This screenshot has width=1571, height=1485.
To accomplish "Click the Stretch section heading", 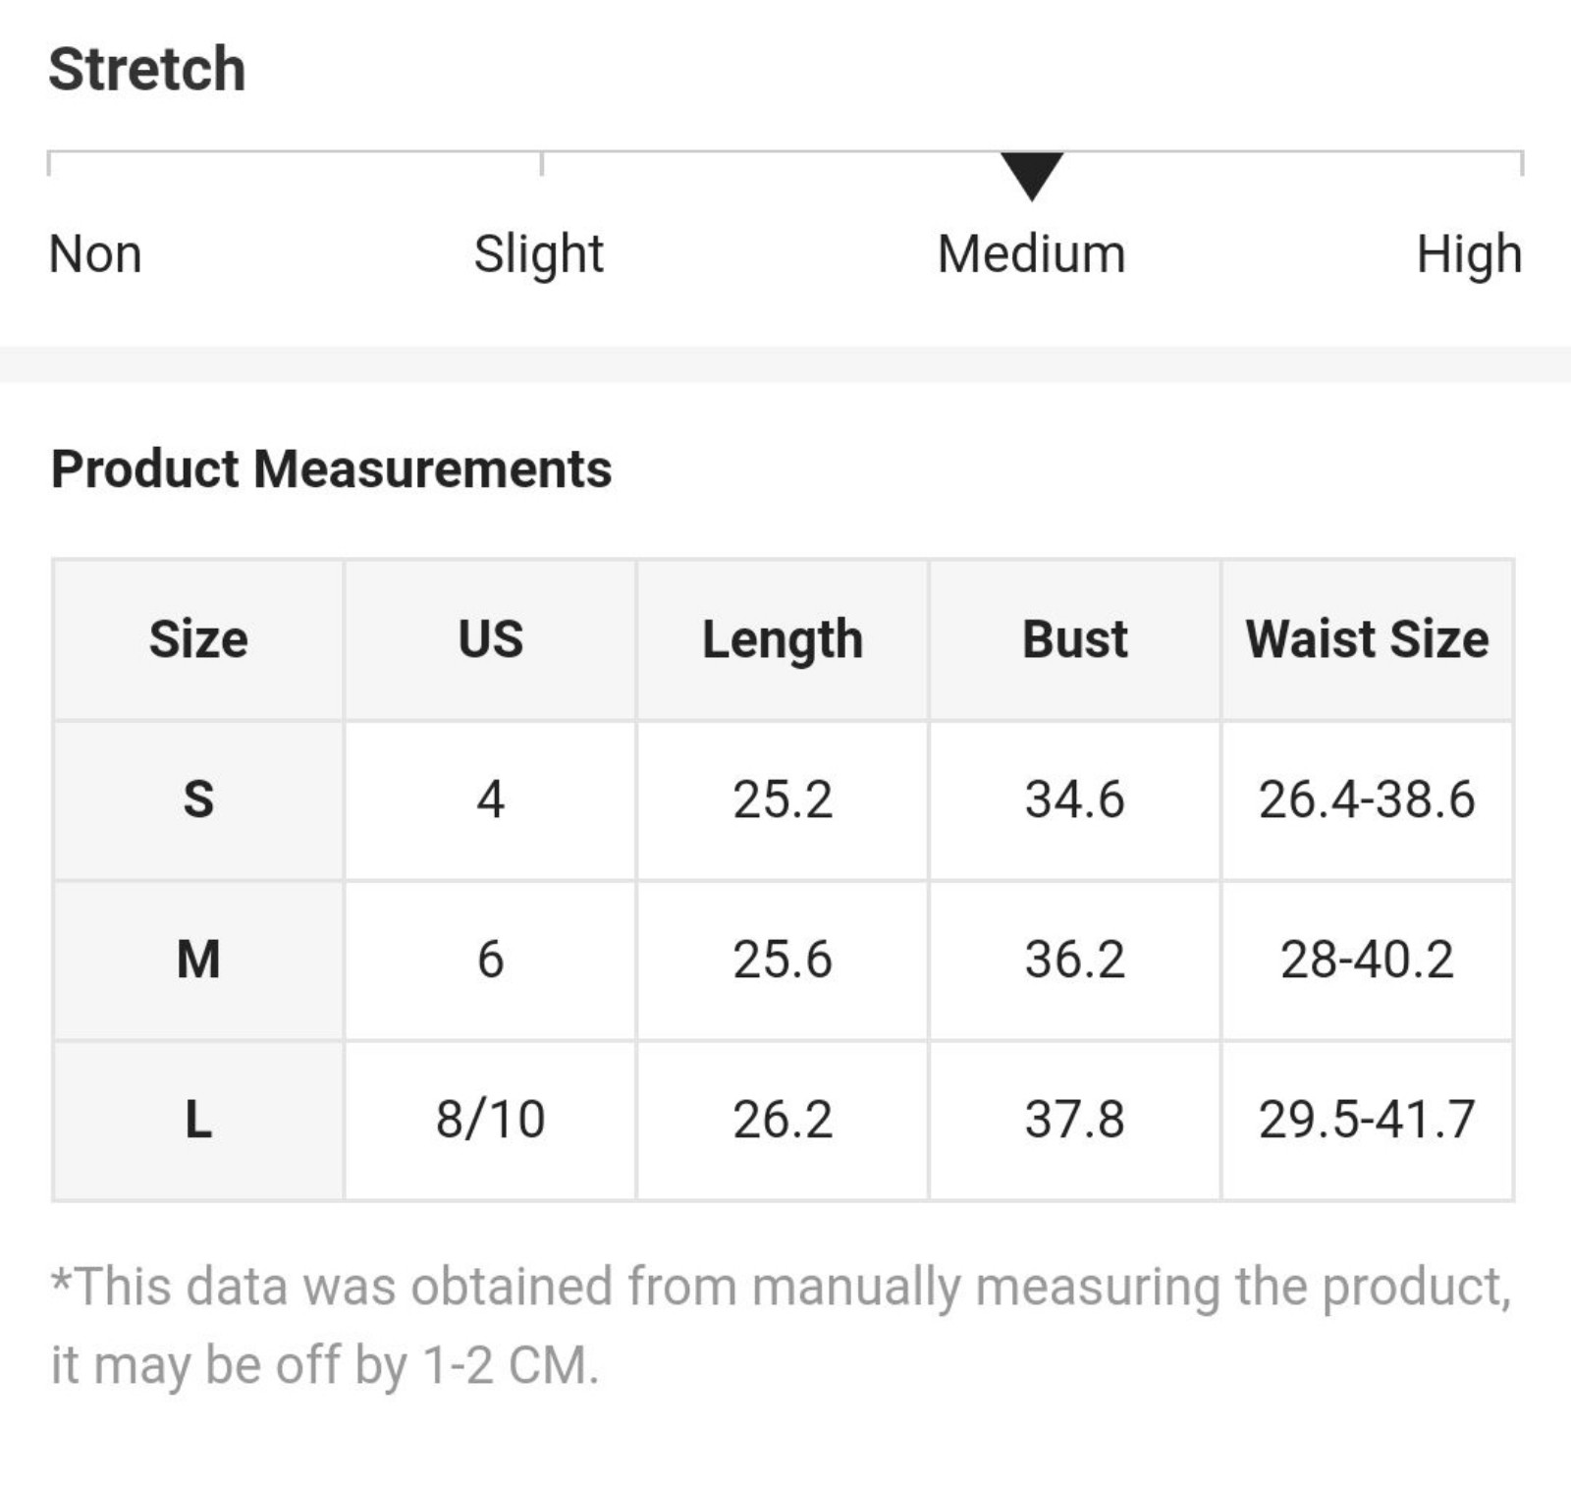I will click(147, 69).
